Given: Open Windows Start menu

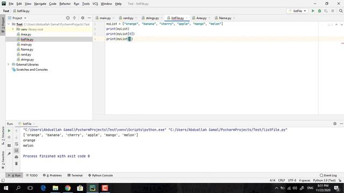Looking at the screenshot, I should [6, 188].
